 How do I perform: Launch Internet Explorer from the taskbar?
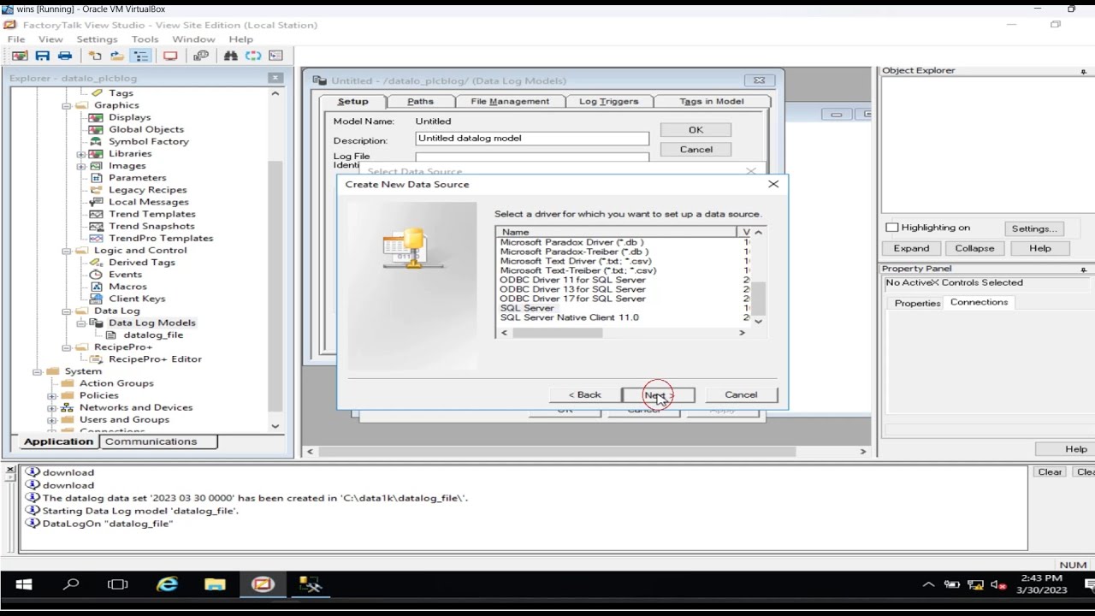tap(167, 585)
